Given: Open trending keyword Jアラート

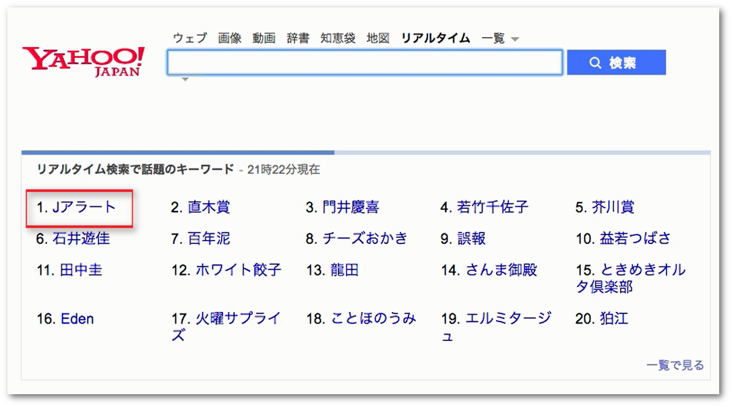Looking at the screenshot, I should 84,208.
